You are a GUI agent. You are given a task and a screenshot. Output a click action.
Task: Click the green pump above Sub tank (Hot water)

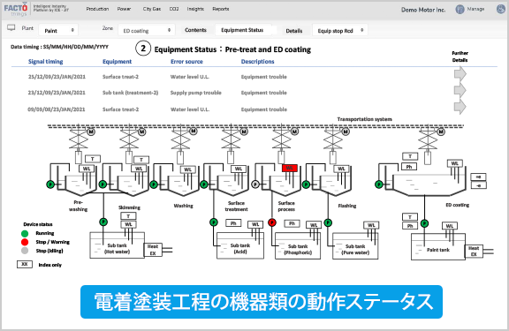click(x=103, y=222)
